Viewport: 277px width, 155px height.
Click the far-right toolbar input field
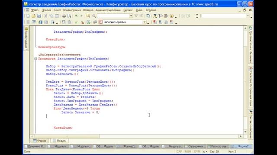(x=224, y=16)
